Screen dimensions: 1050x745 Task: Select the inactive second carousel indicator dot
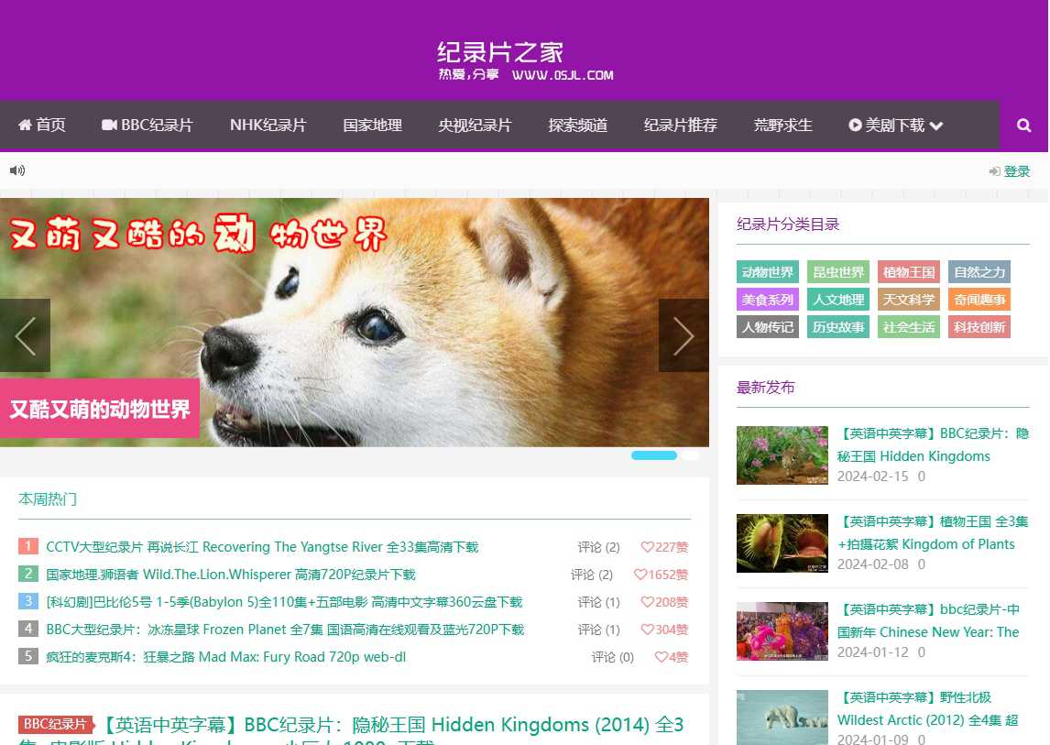click(690, 455)
